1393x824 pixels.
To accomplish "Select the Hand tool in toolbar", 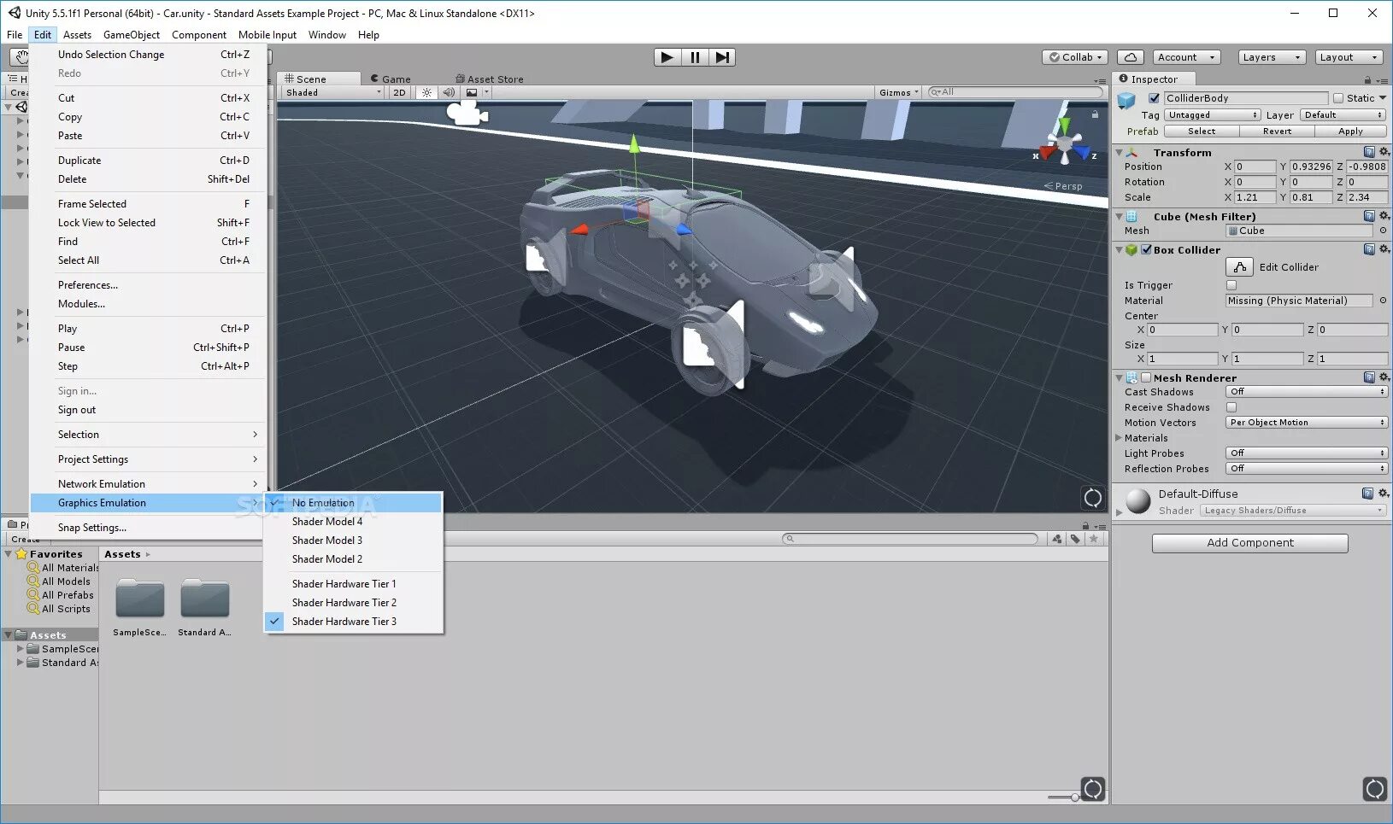I will coord(21,57).
